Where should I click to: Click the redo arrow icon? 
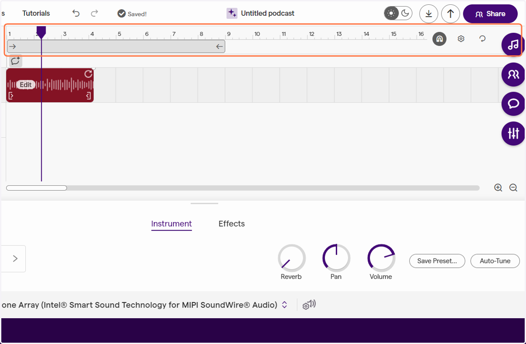tap(94, 13)
